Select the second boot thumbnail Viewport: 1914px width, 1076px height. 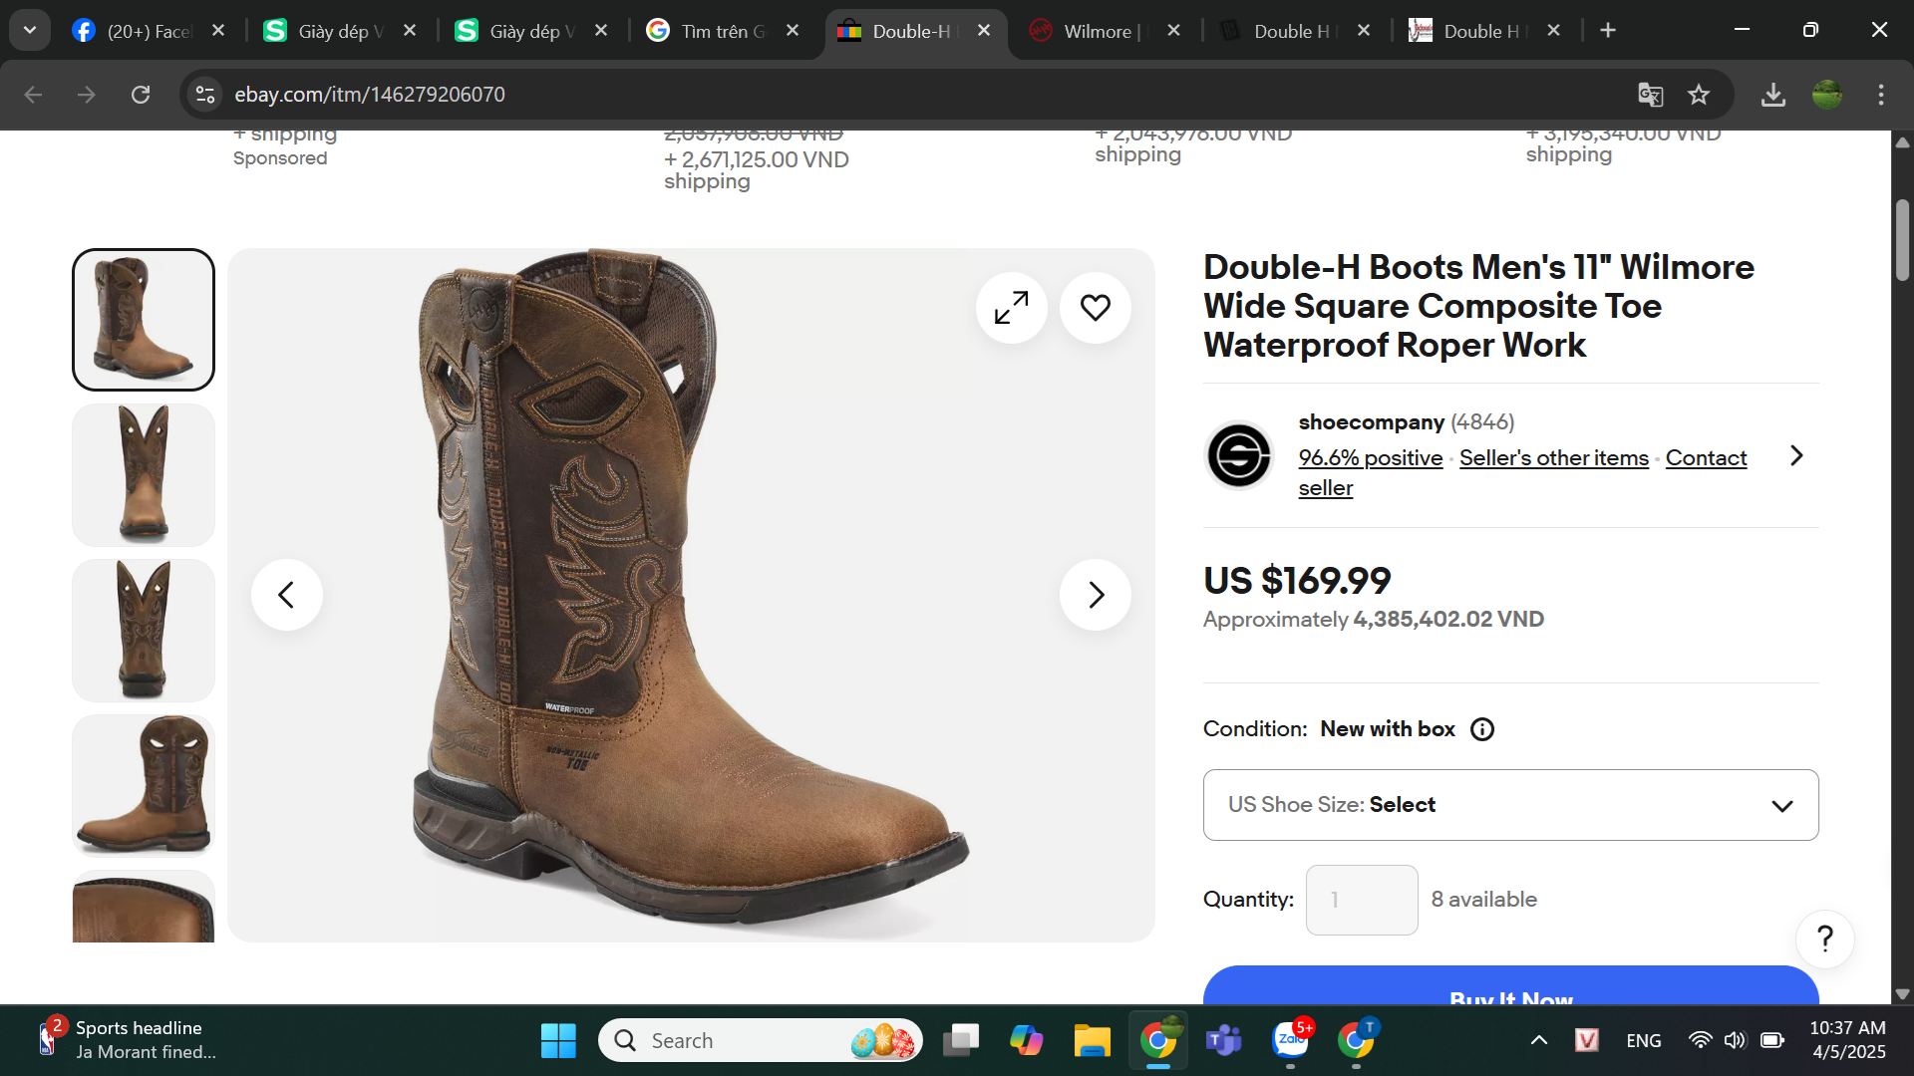pos(144,475)
